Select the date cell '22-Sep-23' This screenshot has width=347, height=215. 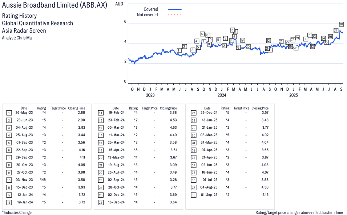(24, 150)
